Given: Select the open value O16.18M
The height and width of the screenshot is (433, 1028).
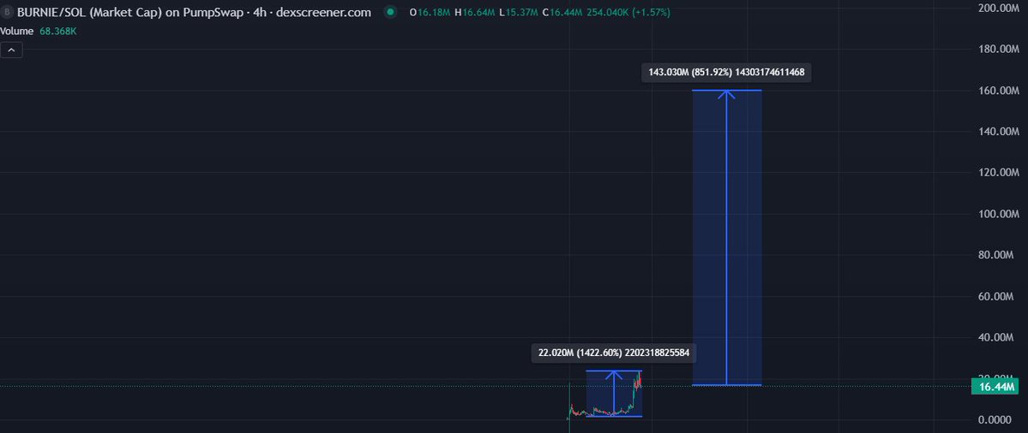Looking at the screenshot, I should pos(430,13).
